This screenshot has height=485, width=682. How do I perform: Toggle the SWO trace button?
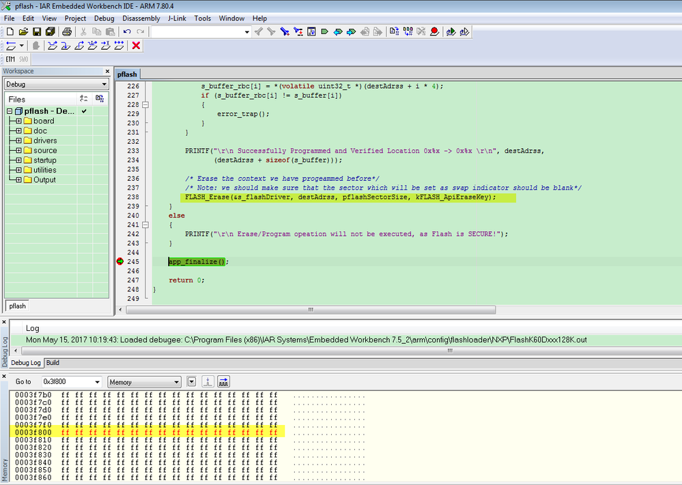(23, 59)
